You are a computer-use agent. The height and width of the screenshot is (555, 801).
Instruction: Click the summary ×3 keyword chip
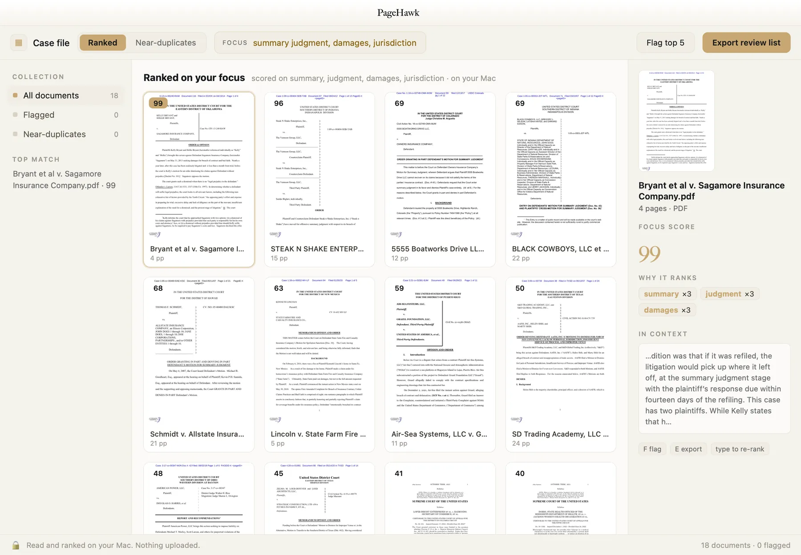[x=667, y=294]
